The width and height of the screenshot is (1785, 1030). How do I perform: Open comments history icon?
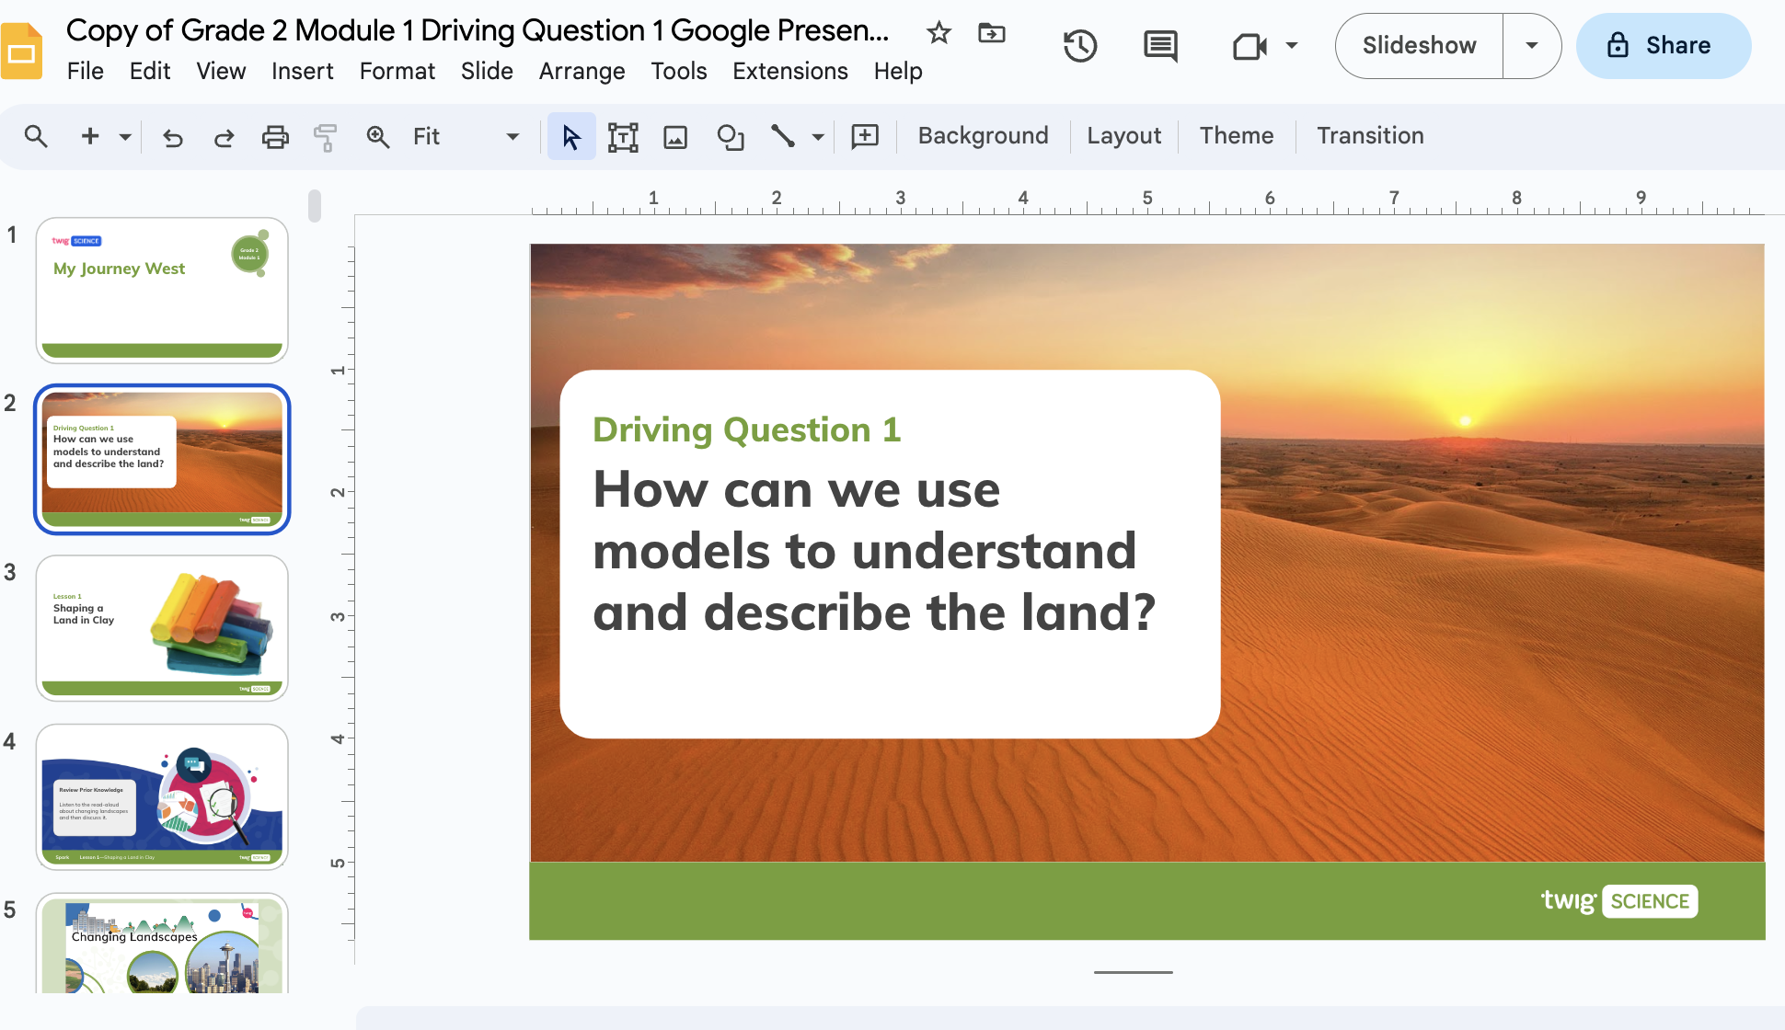click(1160, 45)
